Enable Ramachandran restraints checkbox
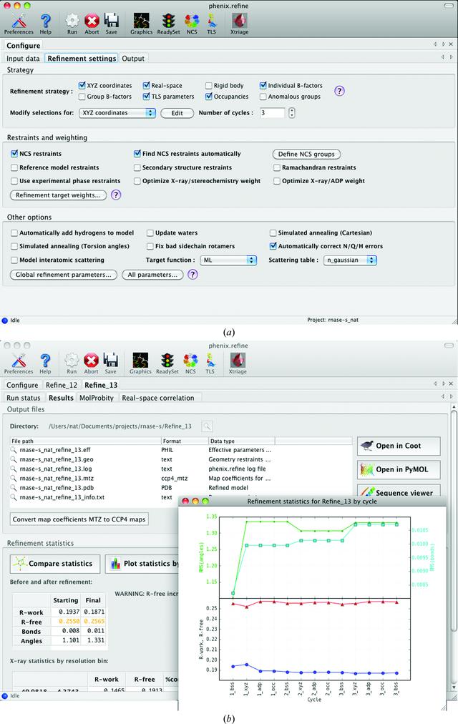This screenshot has height=724, width=458. pos(277,167)
